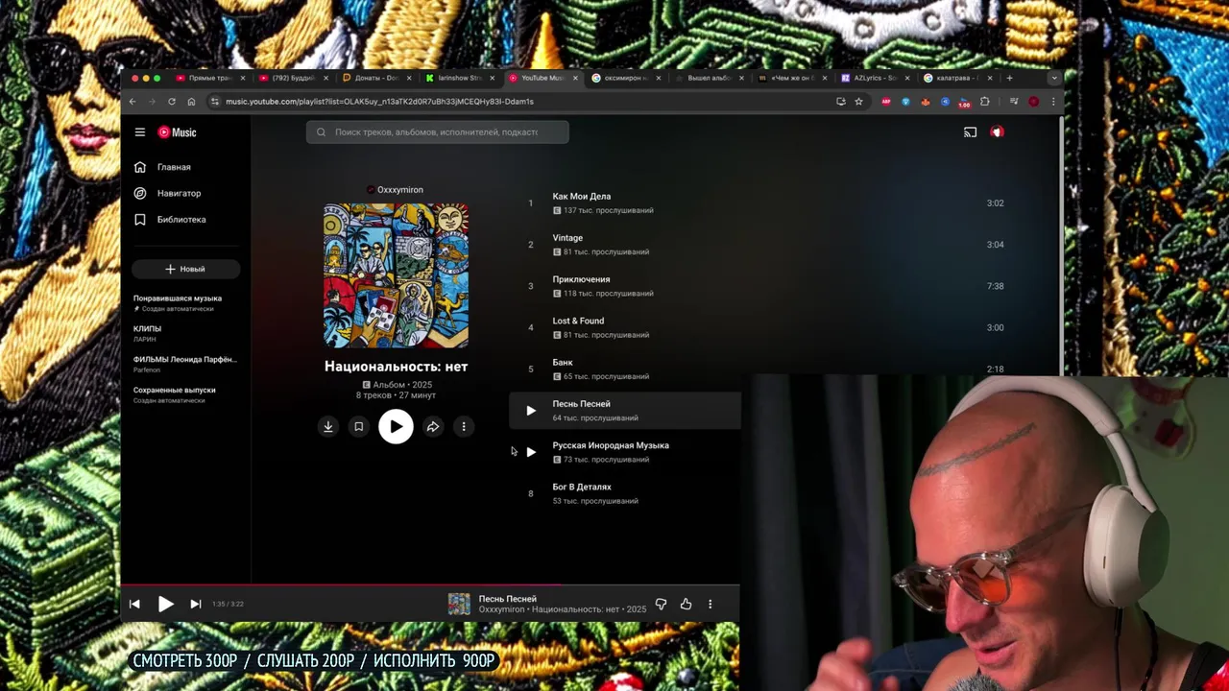Create a new playlist with Новый button
Image resolution: width=1229 pixels, height=691 pixels.
[185, 269]
